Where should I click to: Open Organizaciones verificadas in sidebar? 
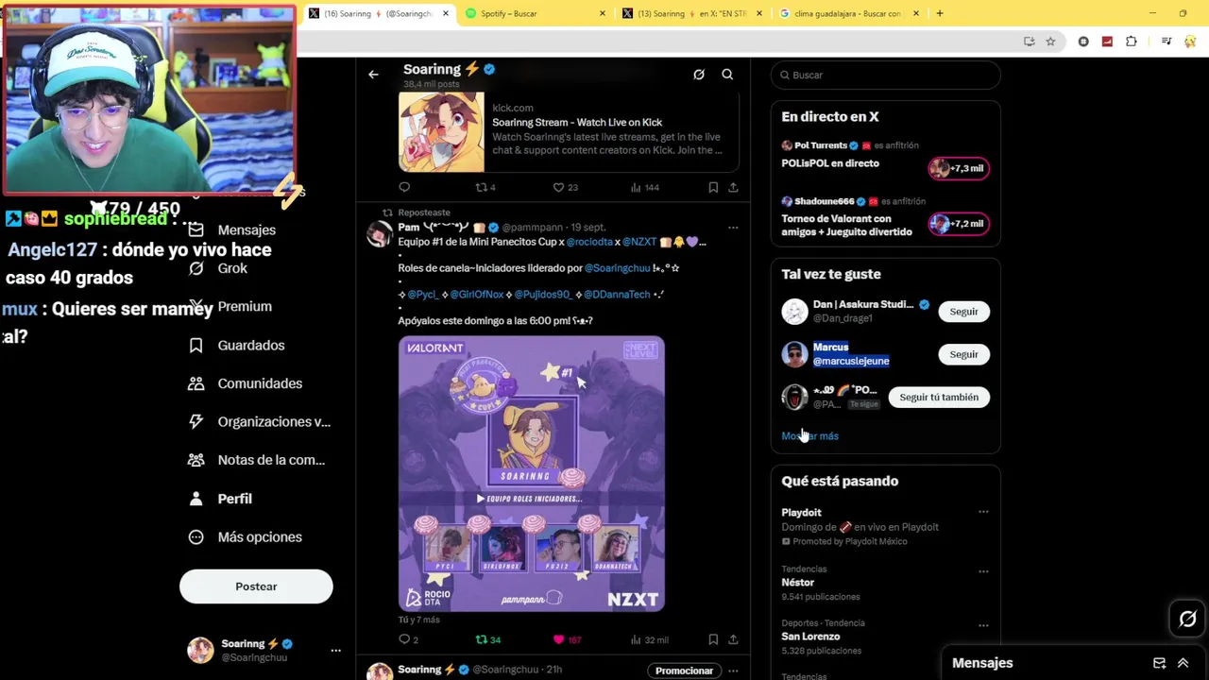pyautogui.click(x=260, y=421)
